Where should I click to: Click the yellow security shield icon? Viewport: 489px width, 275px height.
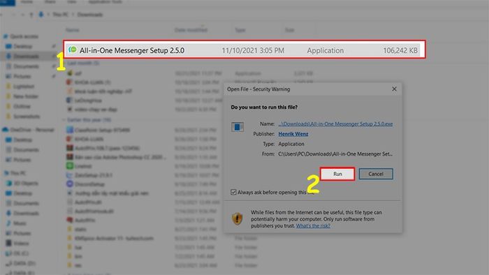[238, 218]
